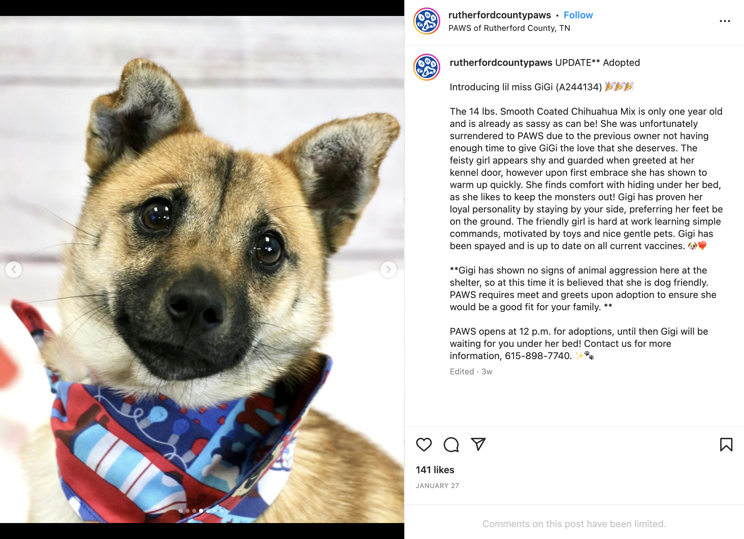Go to previous photo with left arrow
Image resolution: width=744 pixels, height=539 pixels.
click(x=14, y=269)
